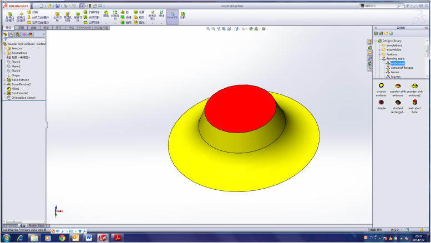Switch to the DimXpert ribbon tab
This screenshot has height=243, width=431.
tap(85, 28)
